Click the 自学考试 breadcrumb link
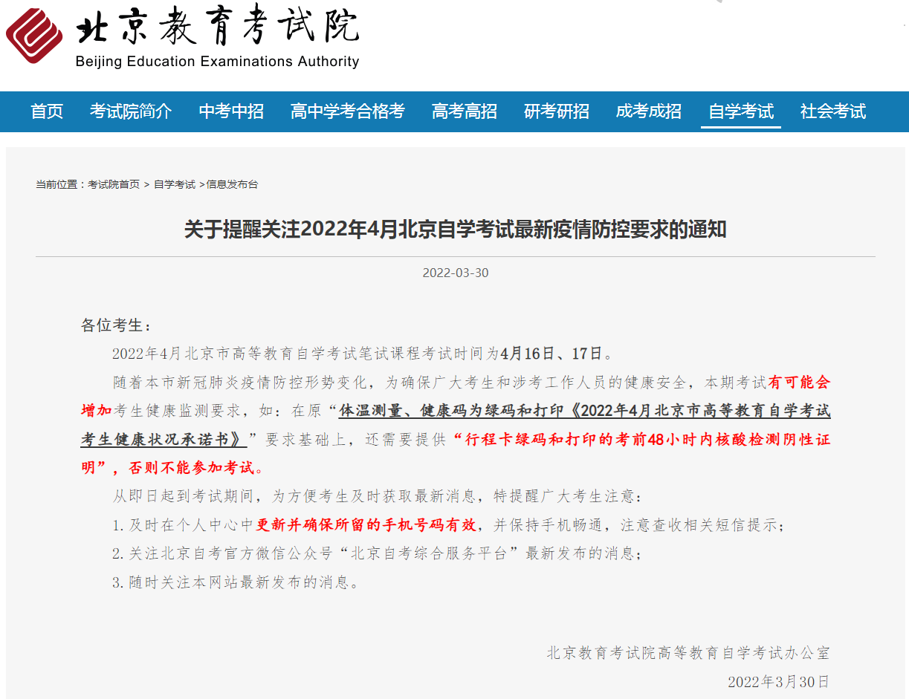The height and width of the screenshot is (699, 909). (175, 184)
